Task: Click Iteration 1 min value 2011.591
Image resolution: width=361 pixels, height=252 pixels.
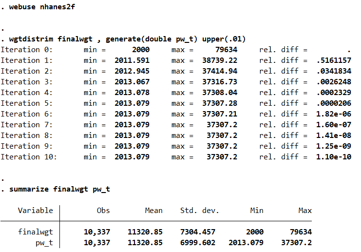Action: pyautogui.click(x=132, y=60)
